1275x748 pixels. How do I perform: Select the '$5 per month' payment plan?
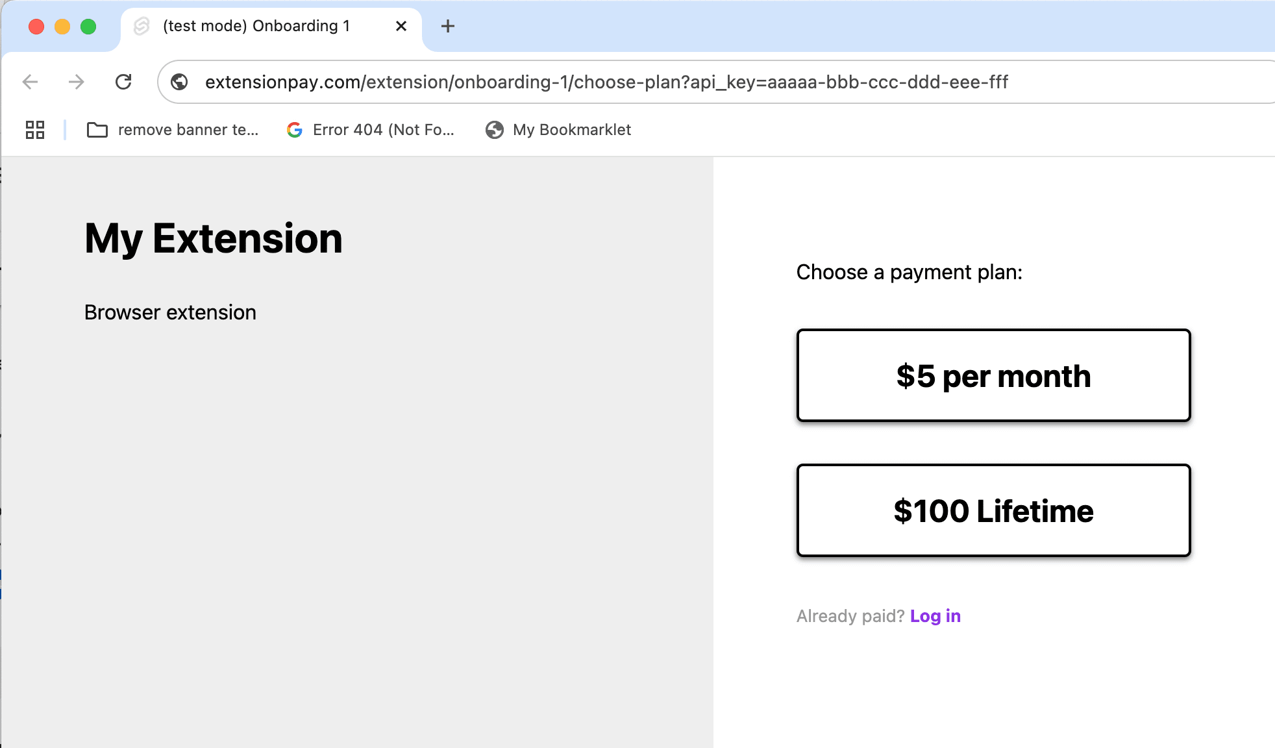coord(993,375)
